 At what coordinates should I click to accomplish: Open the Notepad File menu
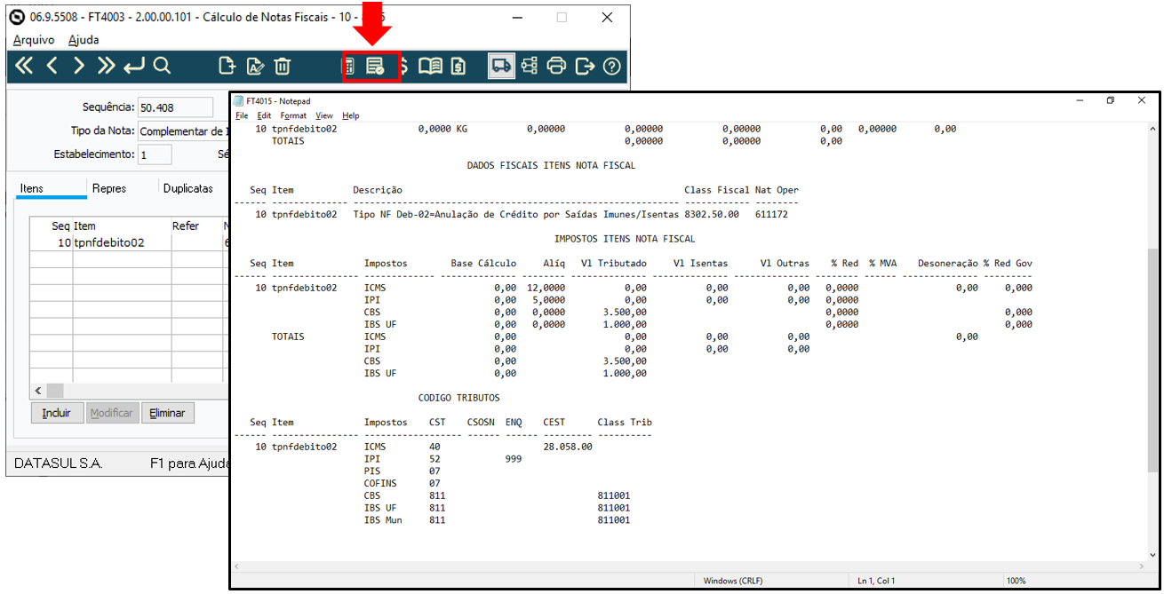click(x=242, y=115)
